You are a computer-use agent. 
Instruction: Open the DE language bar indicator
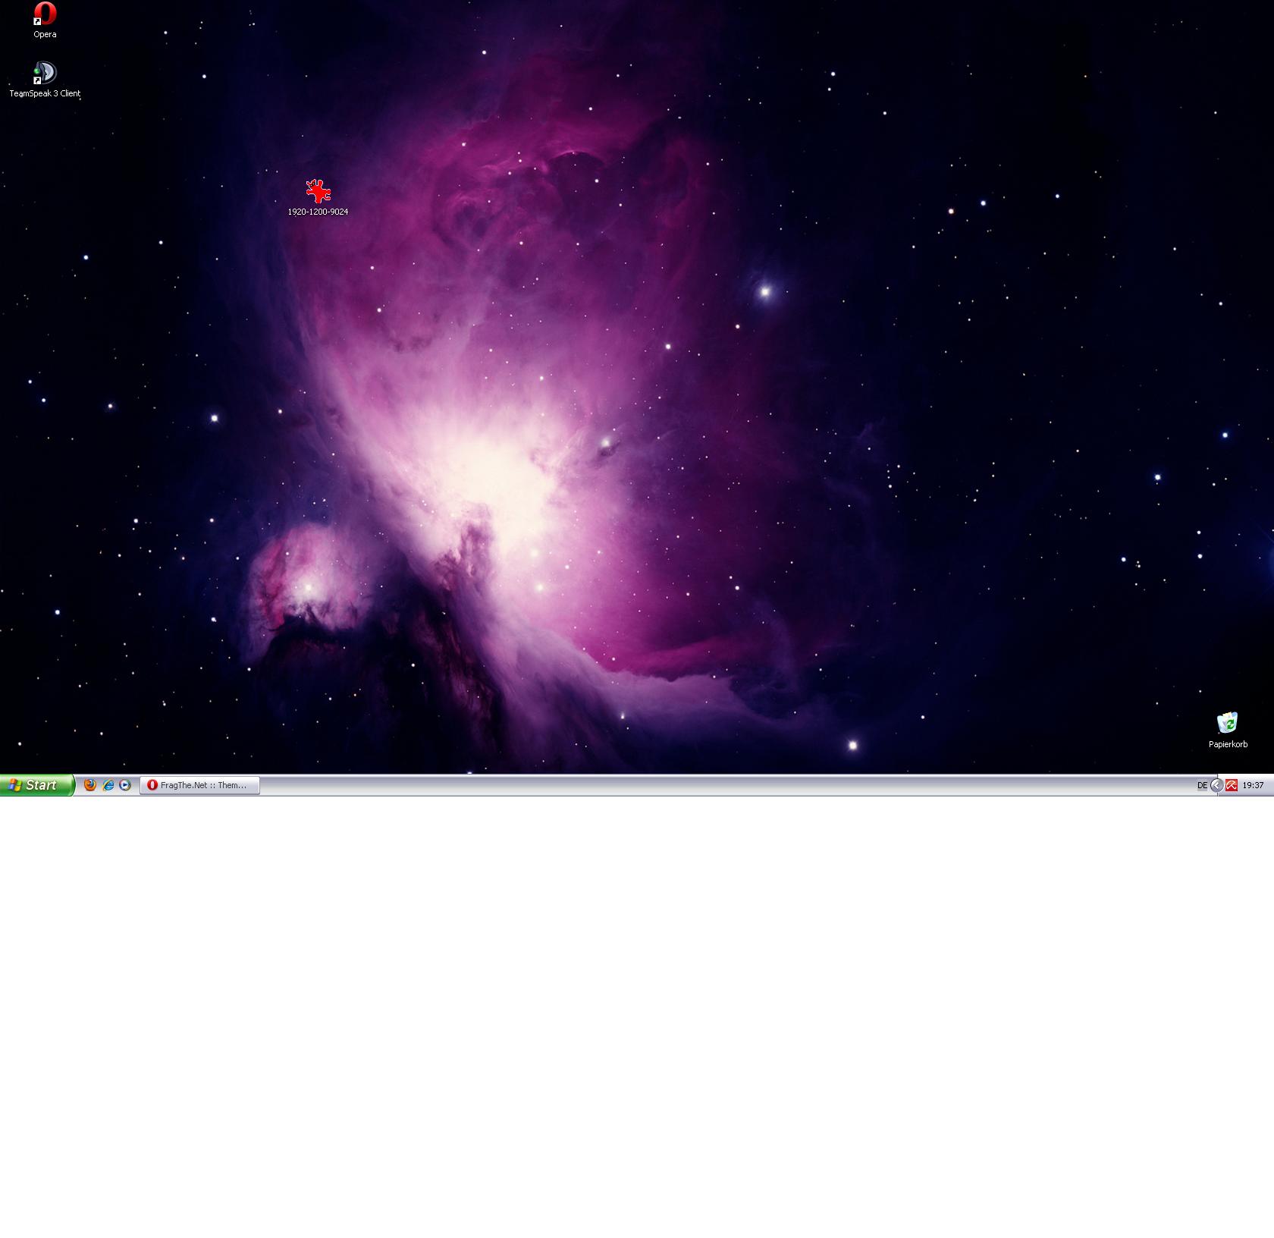(x=1202, y=785)
